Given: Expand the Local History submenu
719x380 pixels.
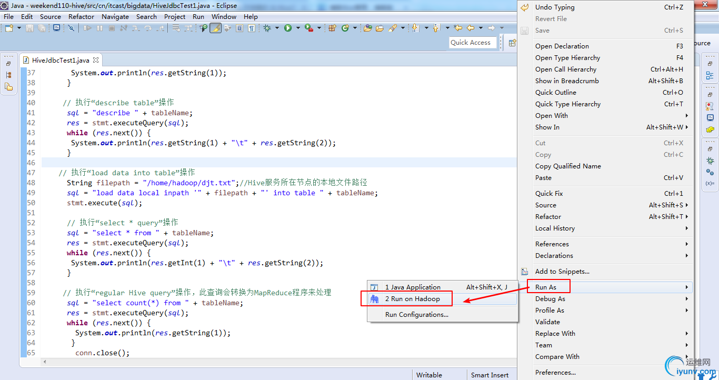Looking at the screenshot, I should [x=605, y=228].
